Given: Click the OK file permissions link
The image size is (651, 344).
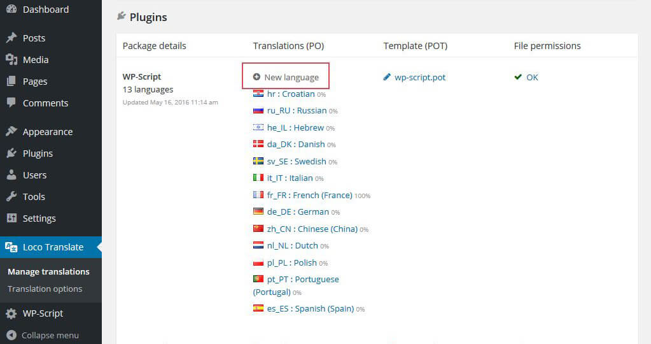Looking at the screenshot, I should [x=532, y=77].
